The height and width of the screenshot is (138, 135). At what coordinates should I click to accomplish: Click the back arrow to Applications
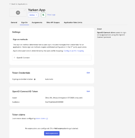pyautogui.click(x=10, y=4)
